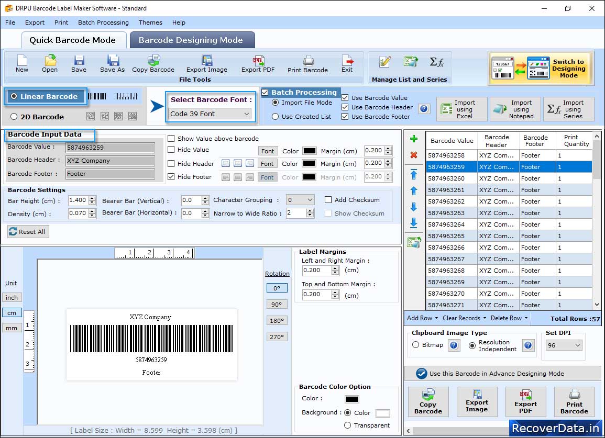Open the Themes menu
This screenshot has width=605, height=438.
click(150, 23)
